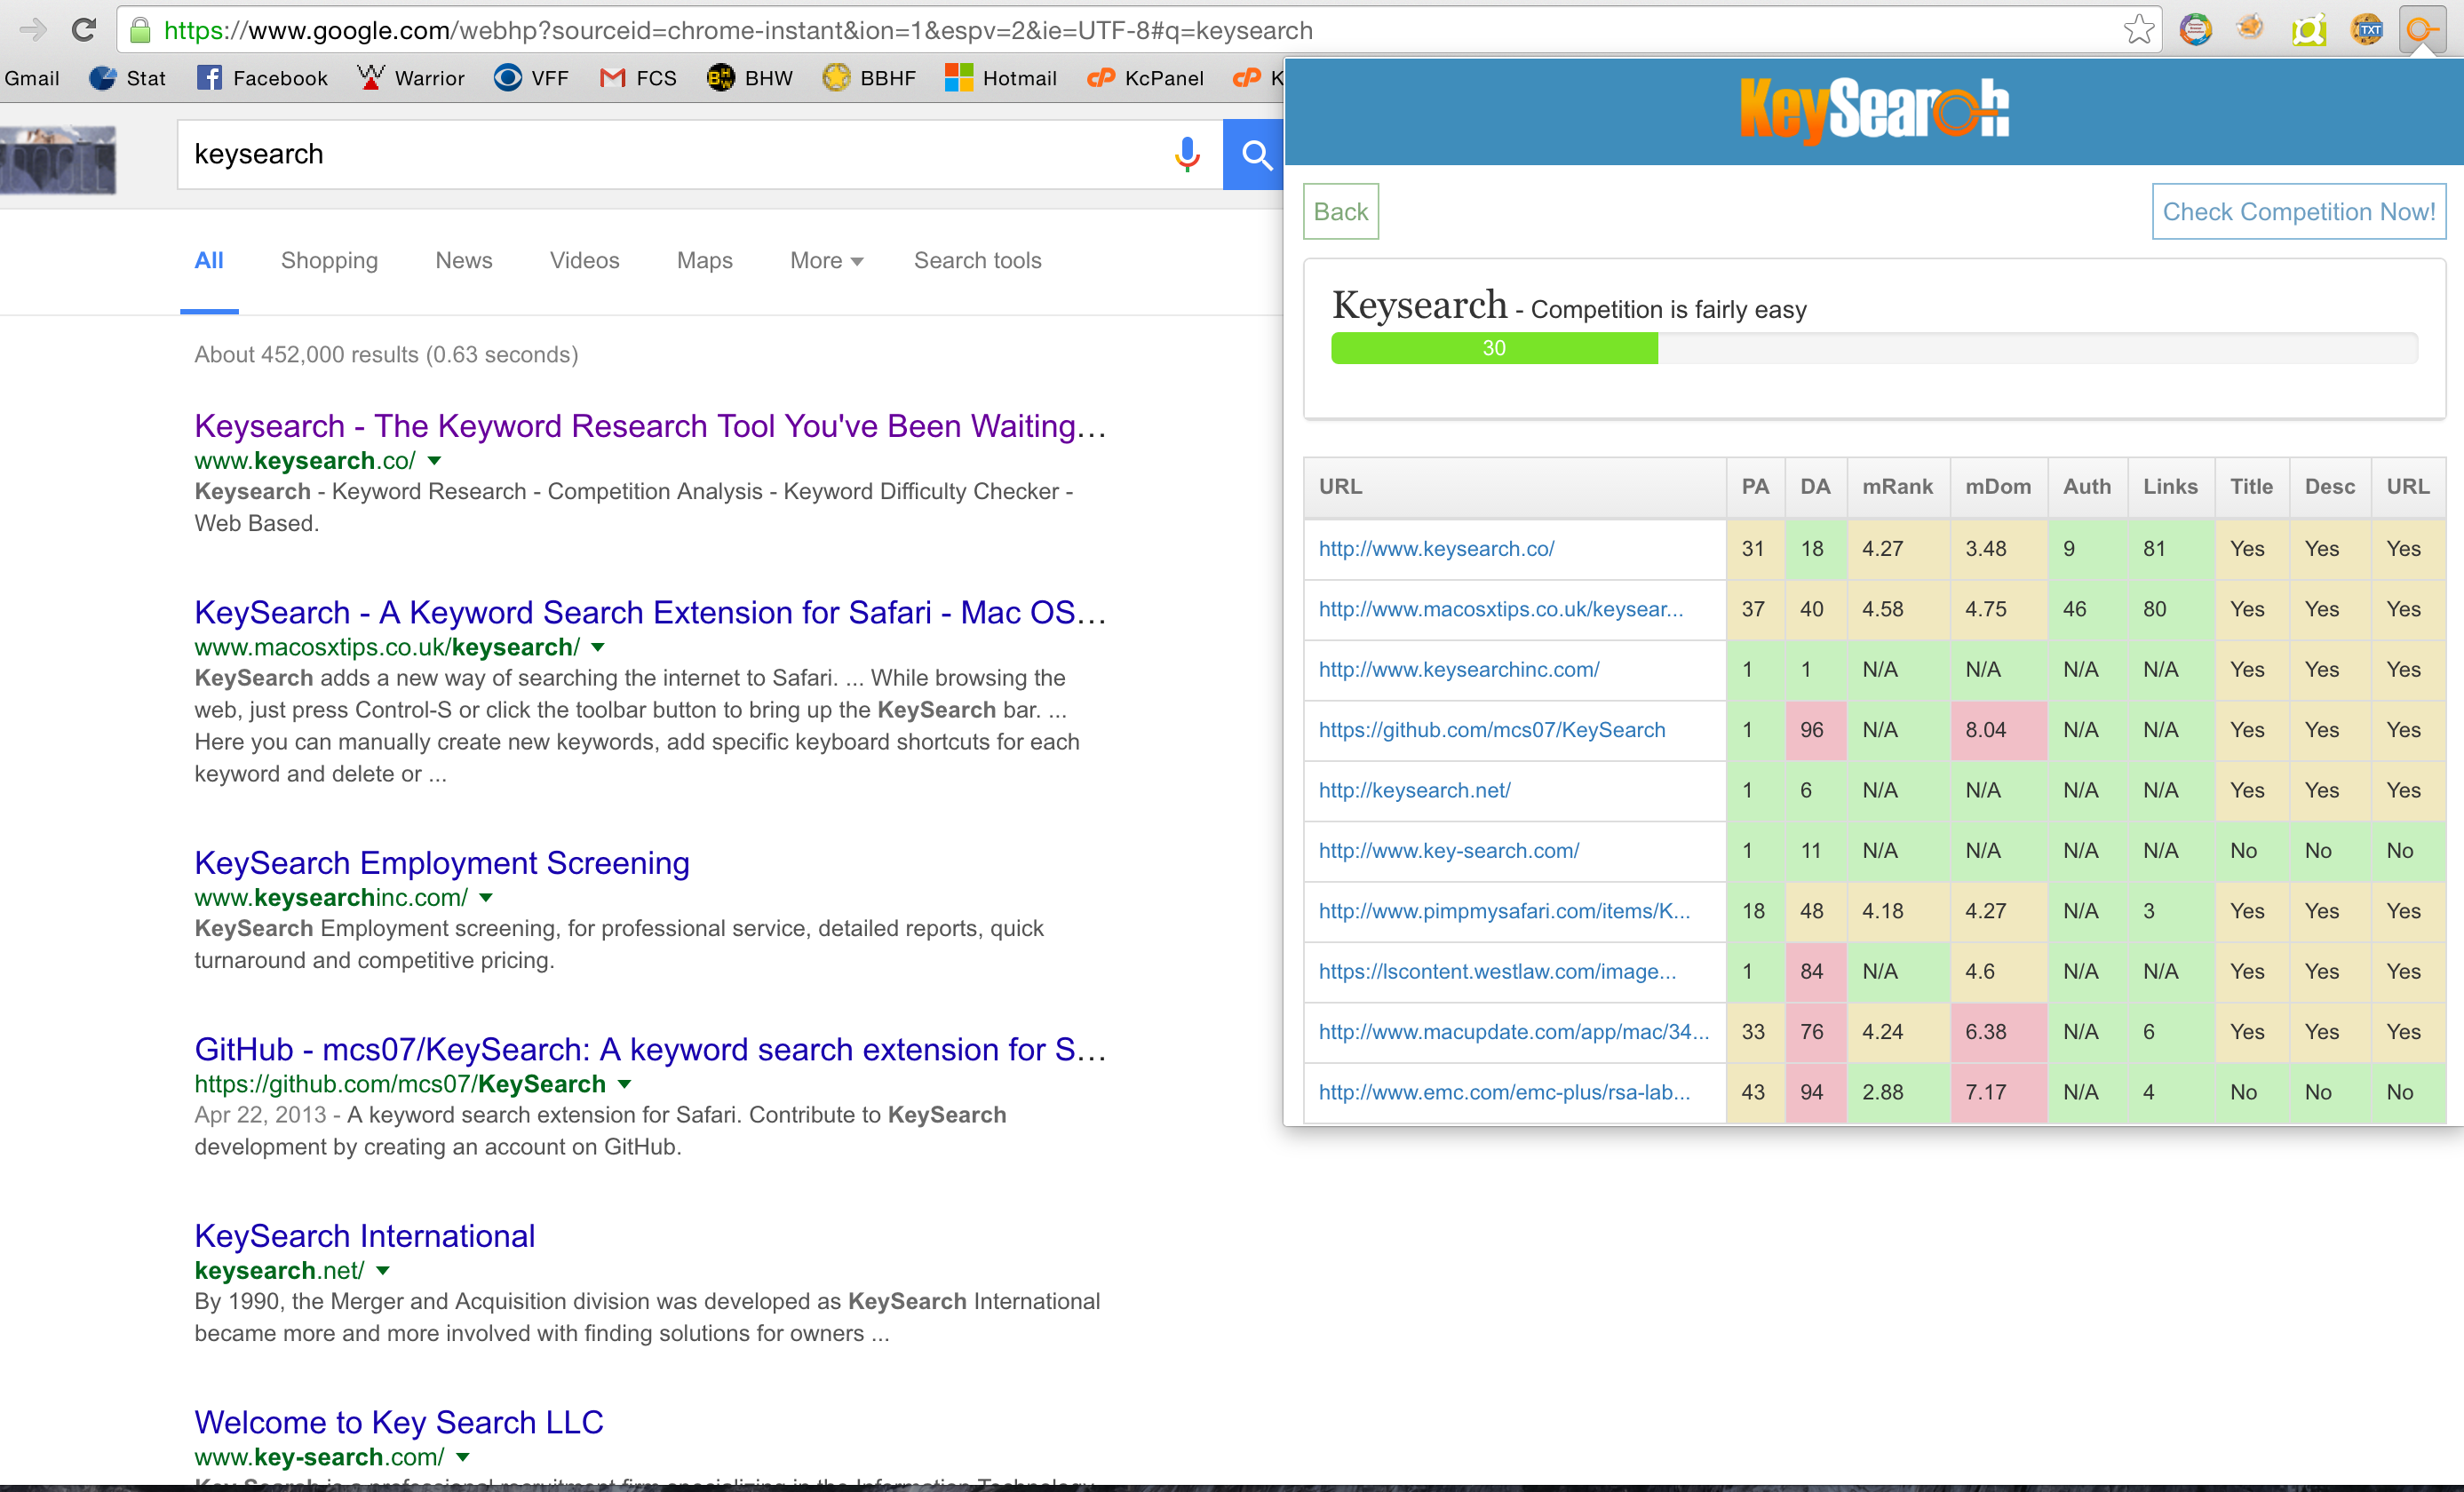Toggle the KeySearch extension icon
This screenshot has height=1492, width=2464.
point(2422,30)
